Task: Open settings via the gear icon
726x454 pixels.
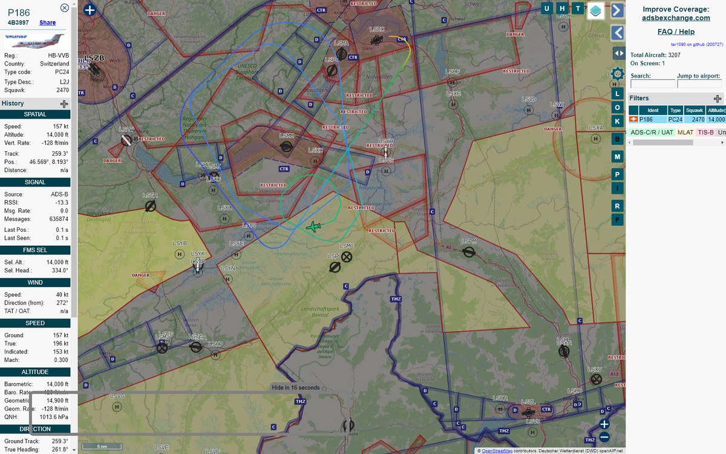Action: point(617,74)
